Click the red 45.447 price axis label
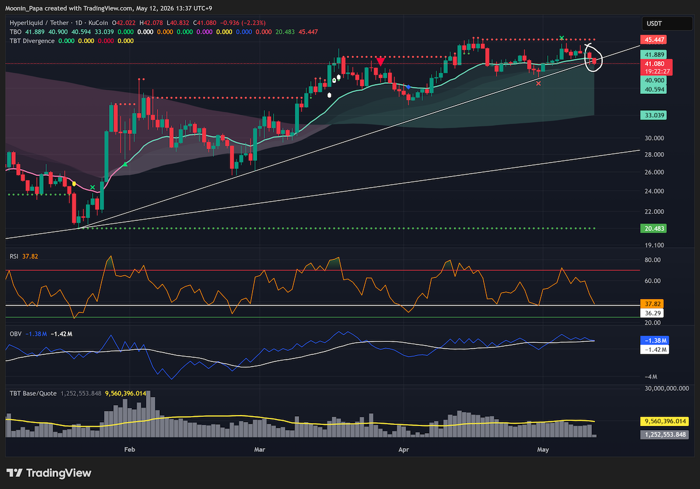This screenshot has width=700, height=489. (654, 40)
